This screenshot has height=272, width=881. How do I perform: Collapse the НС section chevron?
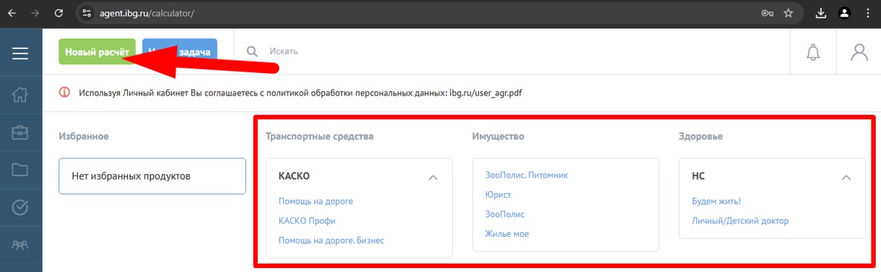[x=846, y=177]
